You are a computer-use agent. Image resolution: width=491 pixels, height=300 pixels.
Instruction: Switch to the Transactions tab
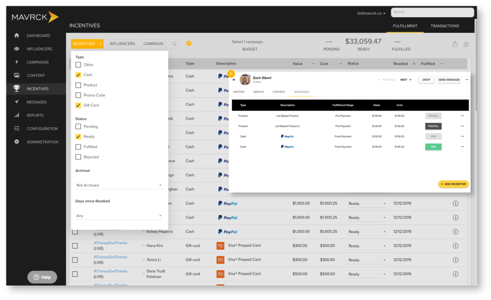(x=444, y=26)
